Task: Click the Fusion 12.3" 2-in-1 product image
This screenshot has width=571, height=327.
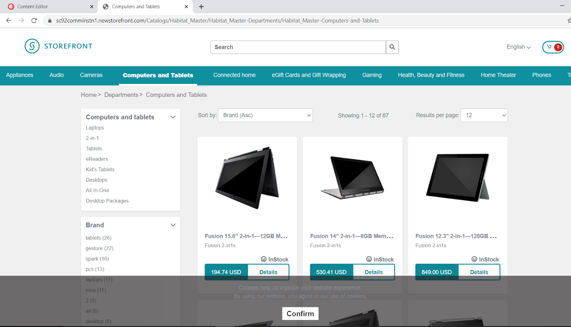Action: [x=458, y=177]
